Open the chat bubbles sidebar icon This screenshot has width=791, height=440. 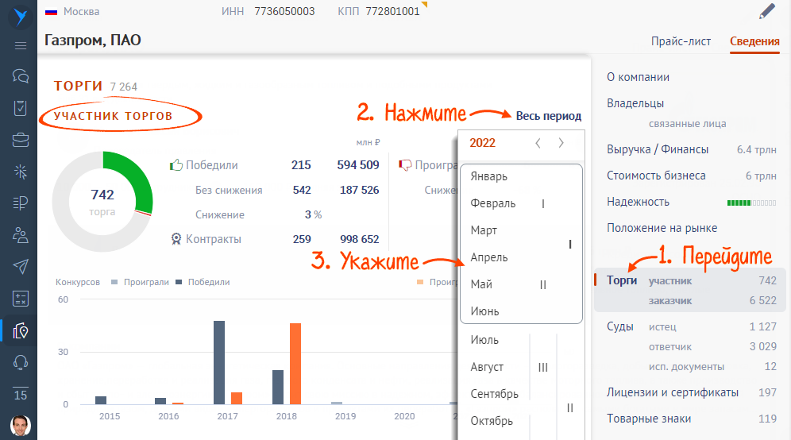tap(21, 77)
